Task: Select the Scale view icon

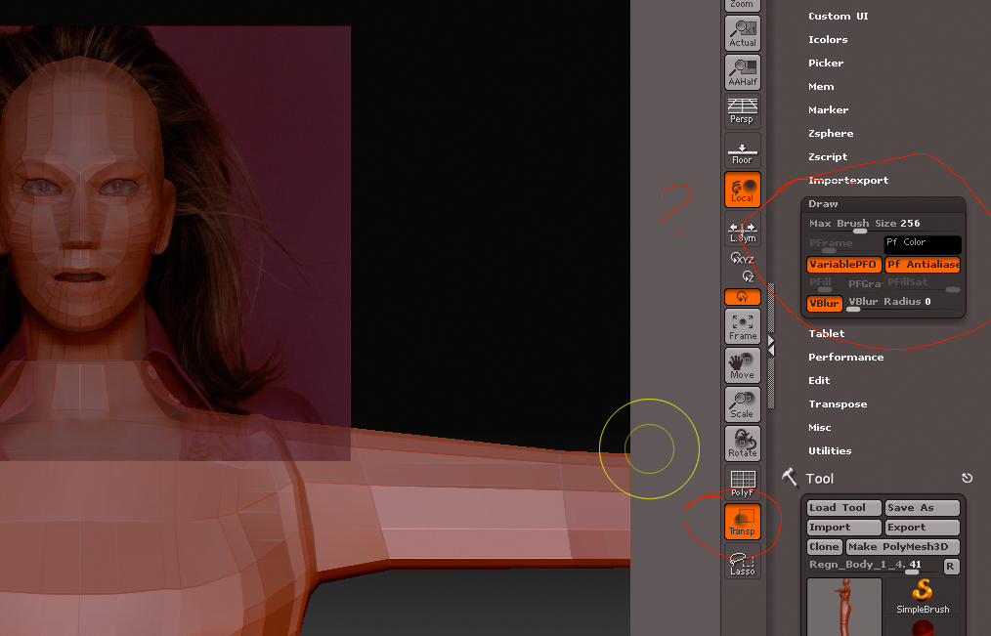Action: pos(743,404)
